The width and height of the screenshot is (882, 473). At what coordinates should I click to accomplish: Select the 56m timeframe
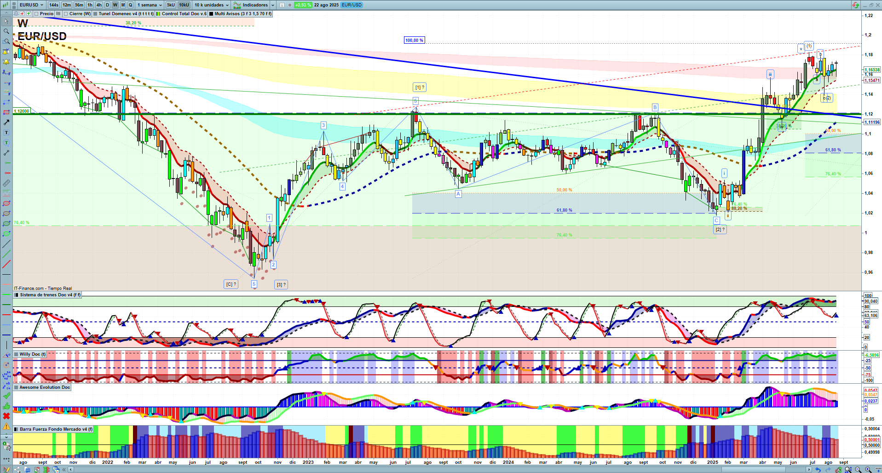tap(79, 5)
